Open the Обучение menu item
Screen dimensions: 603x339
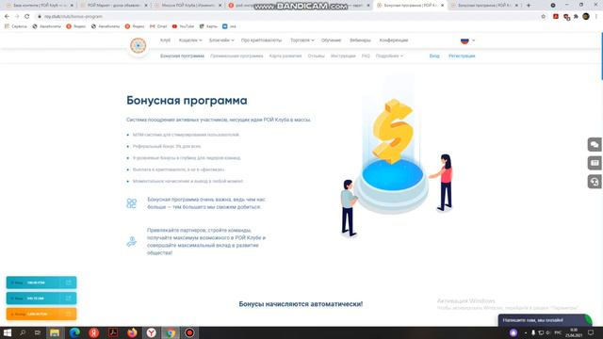[x=331, y=40]
